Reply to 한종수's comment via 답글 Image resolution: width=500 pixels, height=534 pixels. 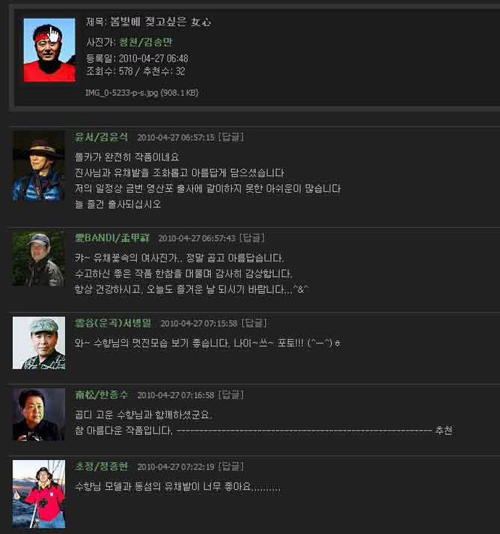(231, 395)
